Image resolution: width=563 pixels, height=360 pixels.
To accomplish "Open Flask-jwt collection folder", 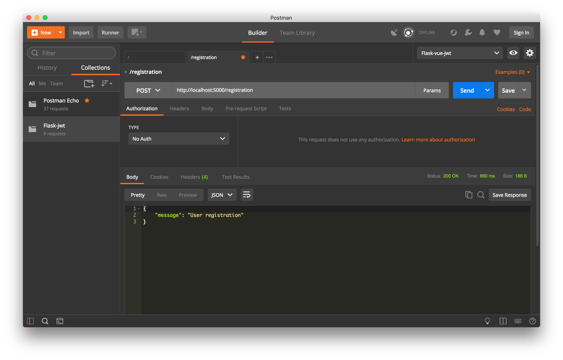I will pos(72,129).
